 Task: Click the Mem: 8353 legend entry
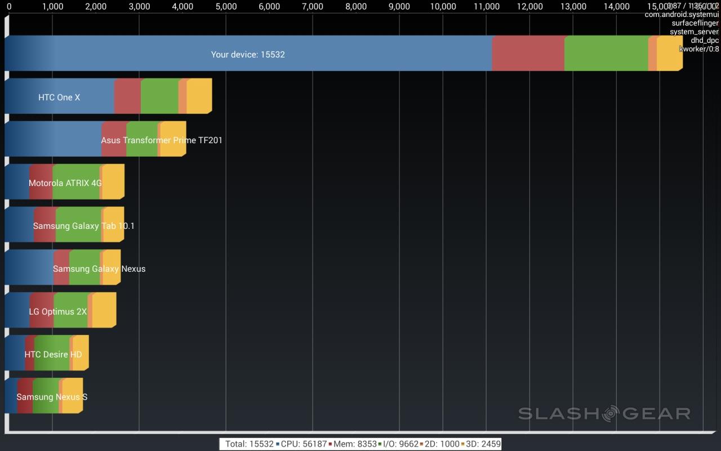click(x=355, y=444)
